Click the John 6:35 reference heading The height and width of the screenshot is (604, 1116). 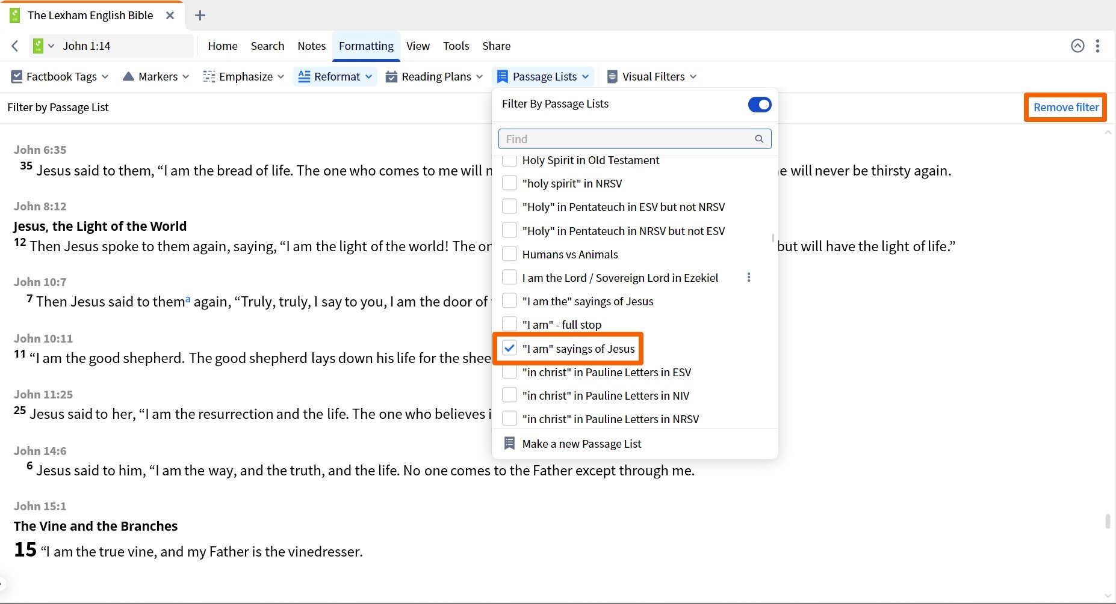(40, 150)
